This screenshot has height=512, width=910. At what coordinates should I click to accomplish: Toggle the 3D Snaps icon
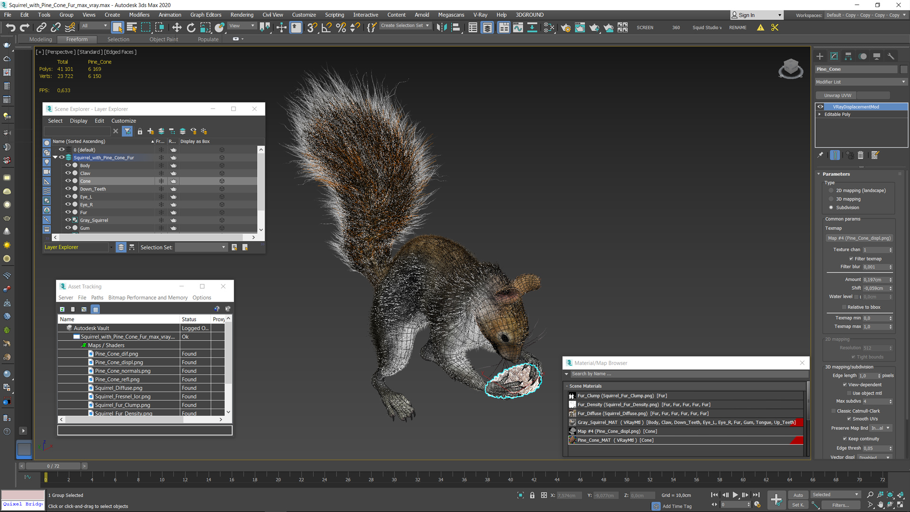(312, 27)
